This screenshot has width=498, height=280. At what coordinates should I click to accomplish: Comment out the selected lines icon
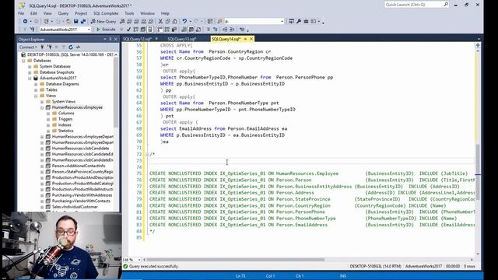[x=209, y=30]
